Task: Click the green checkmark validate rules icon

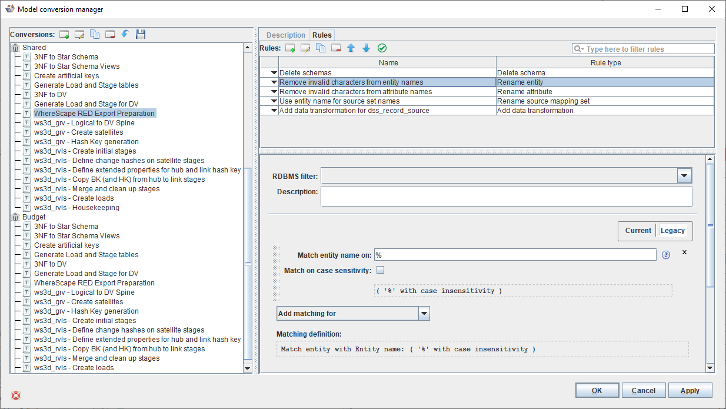Action: [382, 48]
